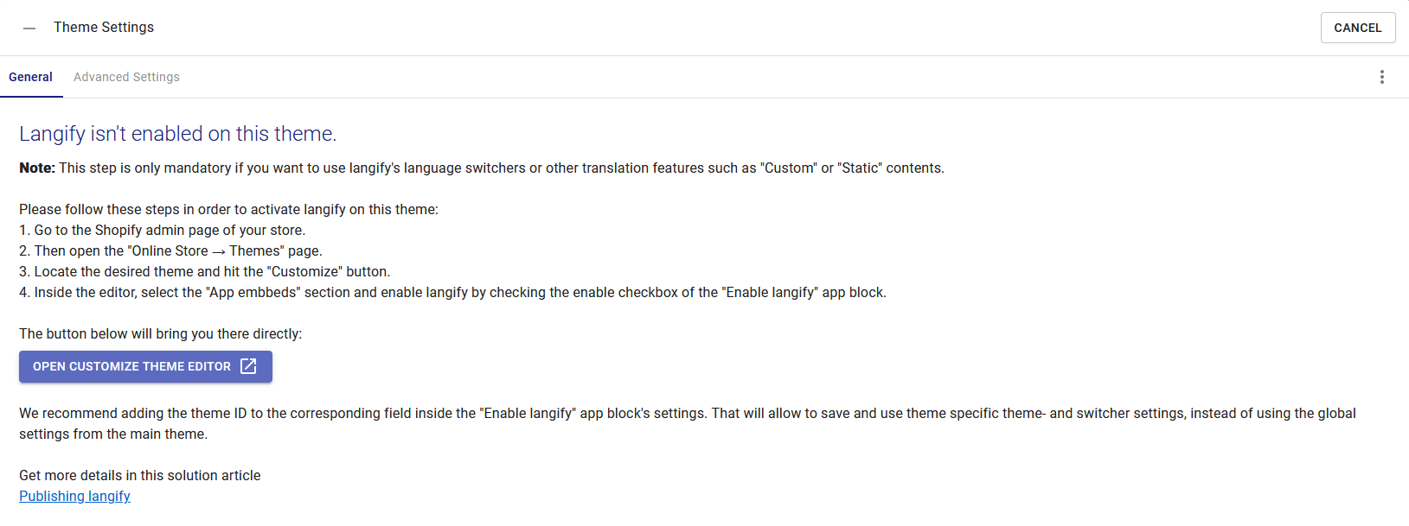The height and width of the screenshot is (526, 1409).
Task: Click the Theme Settings title text
Action: 104,28
